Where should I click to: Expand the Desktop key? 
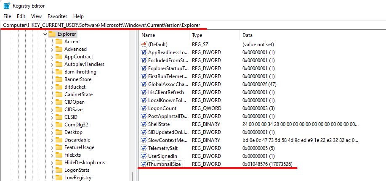[x=52, y=133]
